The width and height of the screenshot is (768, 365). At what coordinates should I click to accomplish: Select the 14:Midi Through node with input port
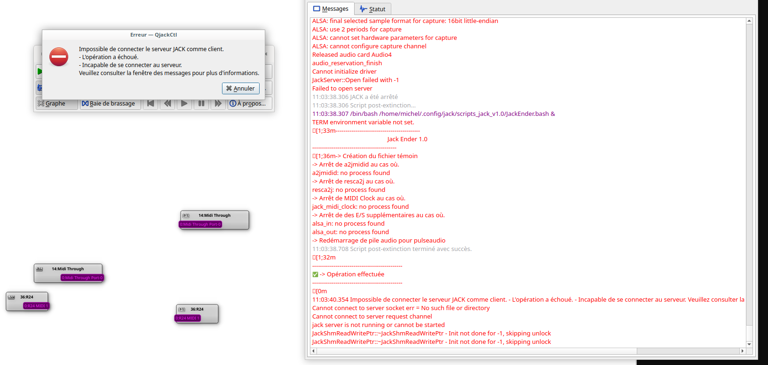214,220
